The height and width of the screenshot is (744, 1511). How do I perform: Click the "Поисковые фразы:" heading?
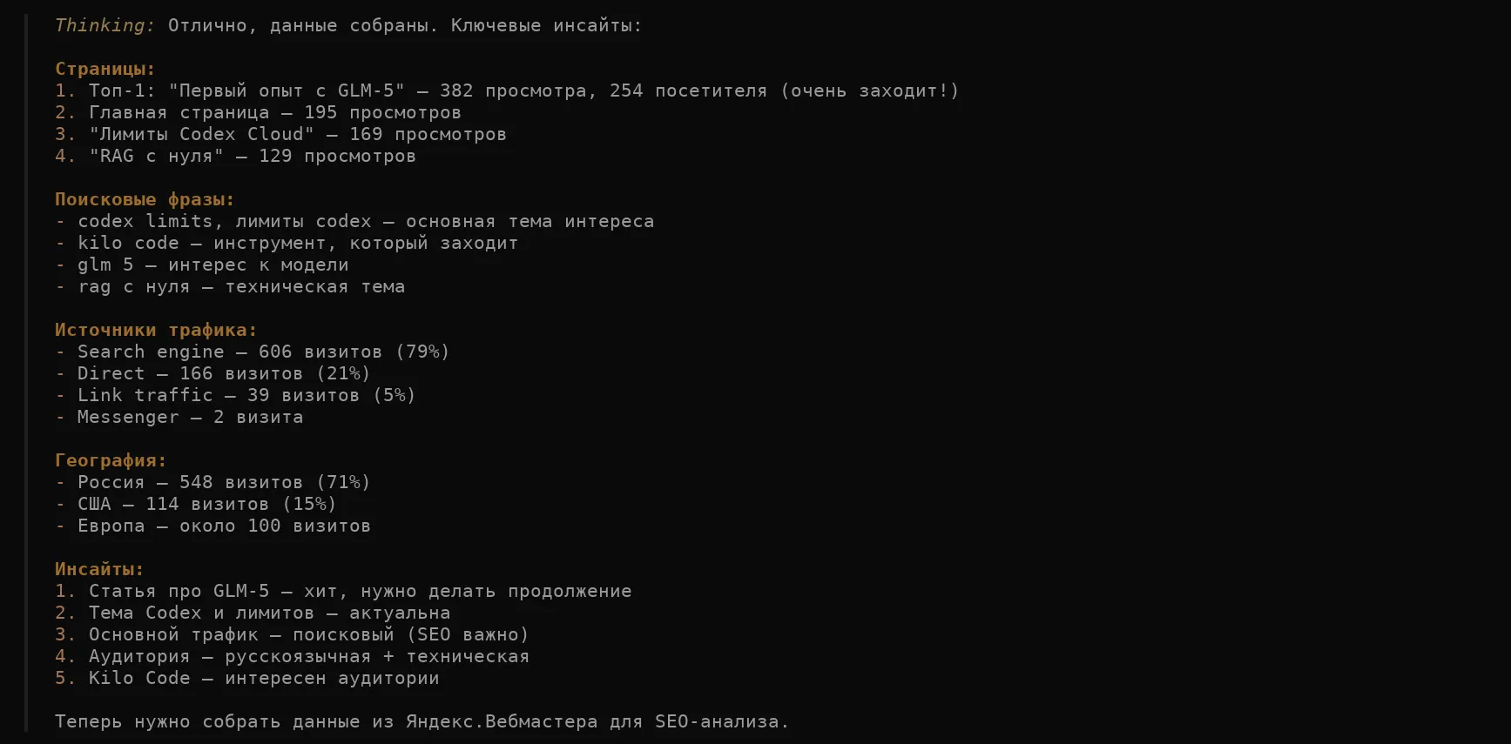pyautogui.click(x=145, y=199)
